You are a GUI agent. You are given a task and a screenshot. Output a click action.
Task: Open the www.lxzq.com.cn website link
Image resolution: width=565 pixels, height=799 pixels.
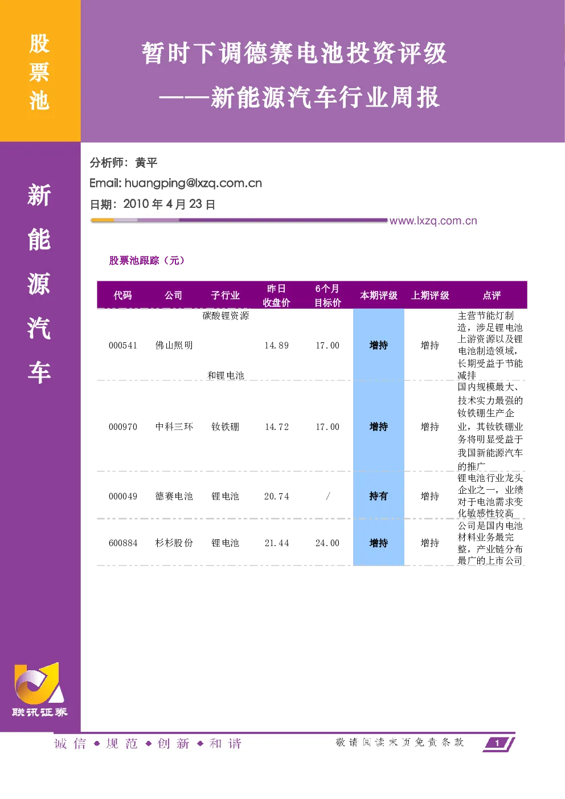(x=433, y=221)
